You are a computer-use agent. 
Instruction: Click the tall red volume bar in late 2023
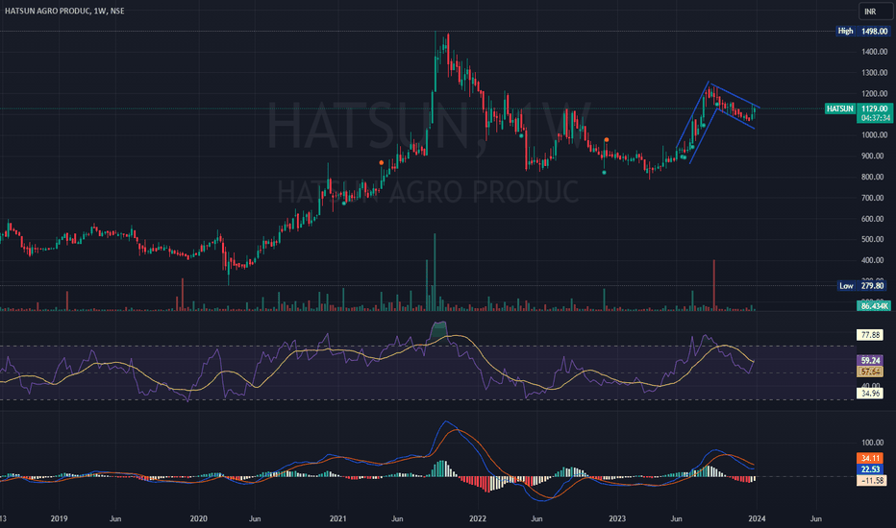(x=713, y=285)
